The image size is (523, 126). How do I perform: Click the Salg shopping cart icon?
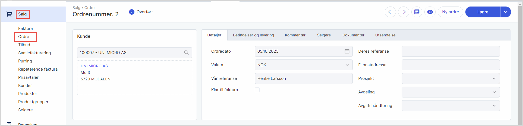pyautogui.click(x=9, y=14)
